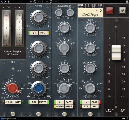Advance channels with the right chevron

coord(101,10)
